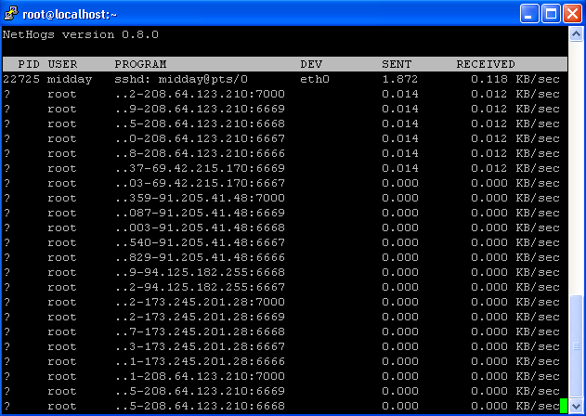Screen dimensions: 586x416
Task: Click the green terminal cursor block
Action: pyautogui.click(x=564, y=406)
